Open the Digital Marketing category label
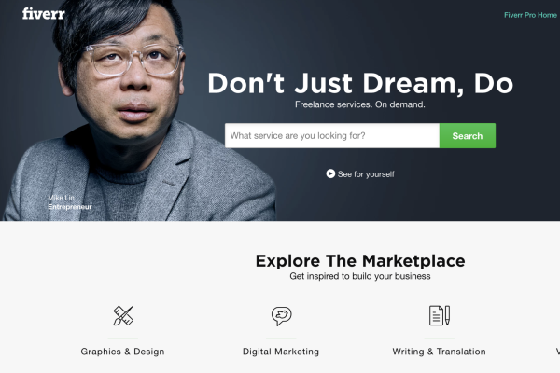The image size is (560, 373). 281,352
